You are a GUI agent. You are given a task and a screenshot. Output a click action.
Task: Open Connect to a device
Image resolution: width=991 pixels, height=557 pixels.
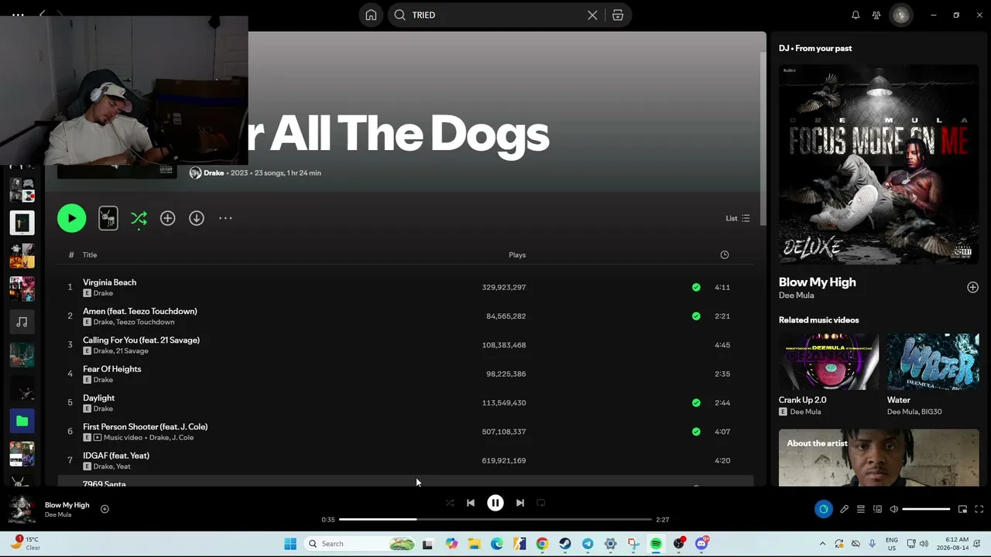(x=877, y=509)
